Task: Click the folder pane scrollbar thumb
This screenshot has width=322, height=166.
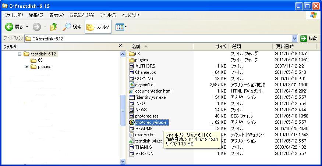Action: [x=123, y=110]
